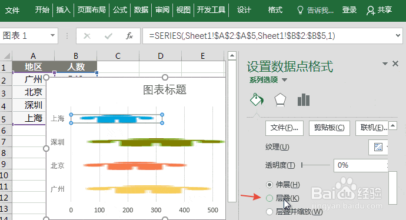Select the orange 北京 bar in chart
406x220 pixels.
point(135,165)
